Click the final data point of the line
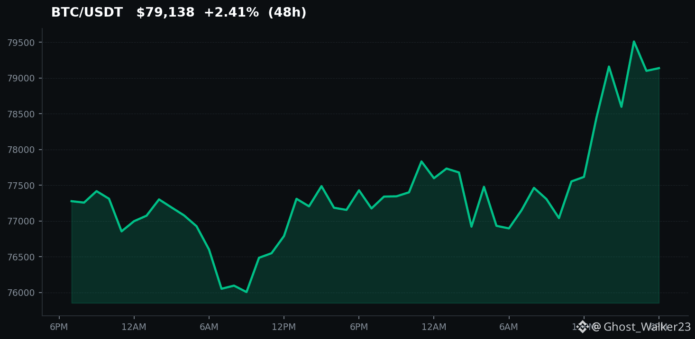The image size is (695, 339). coord(659,68)
